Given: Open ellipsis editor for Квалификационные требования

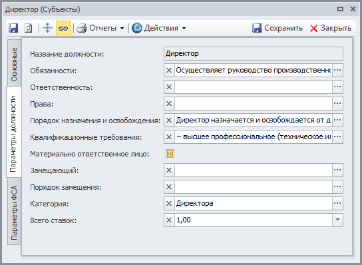Looking at the screenshot, I should (x=337, y=136).
